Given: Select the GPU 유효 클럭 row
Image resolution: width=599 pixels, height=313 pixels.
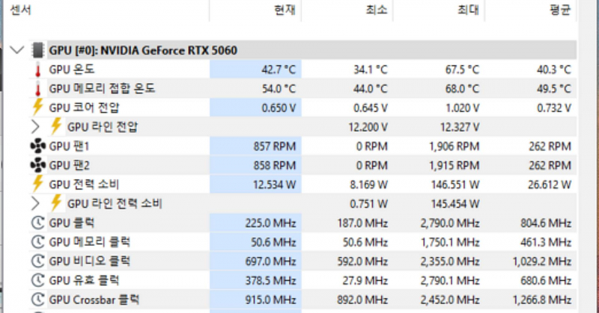Looking at the screenshot, I should [302, 281].
